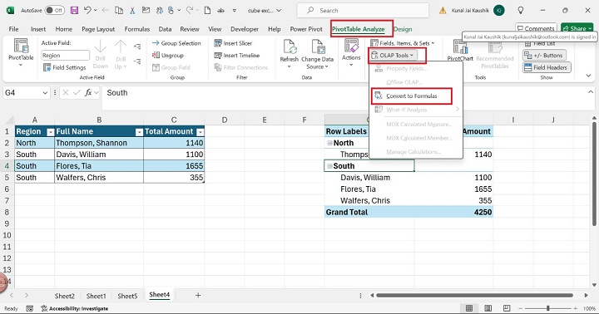Switch to the Sheet5 tab

point(127,296)
